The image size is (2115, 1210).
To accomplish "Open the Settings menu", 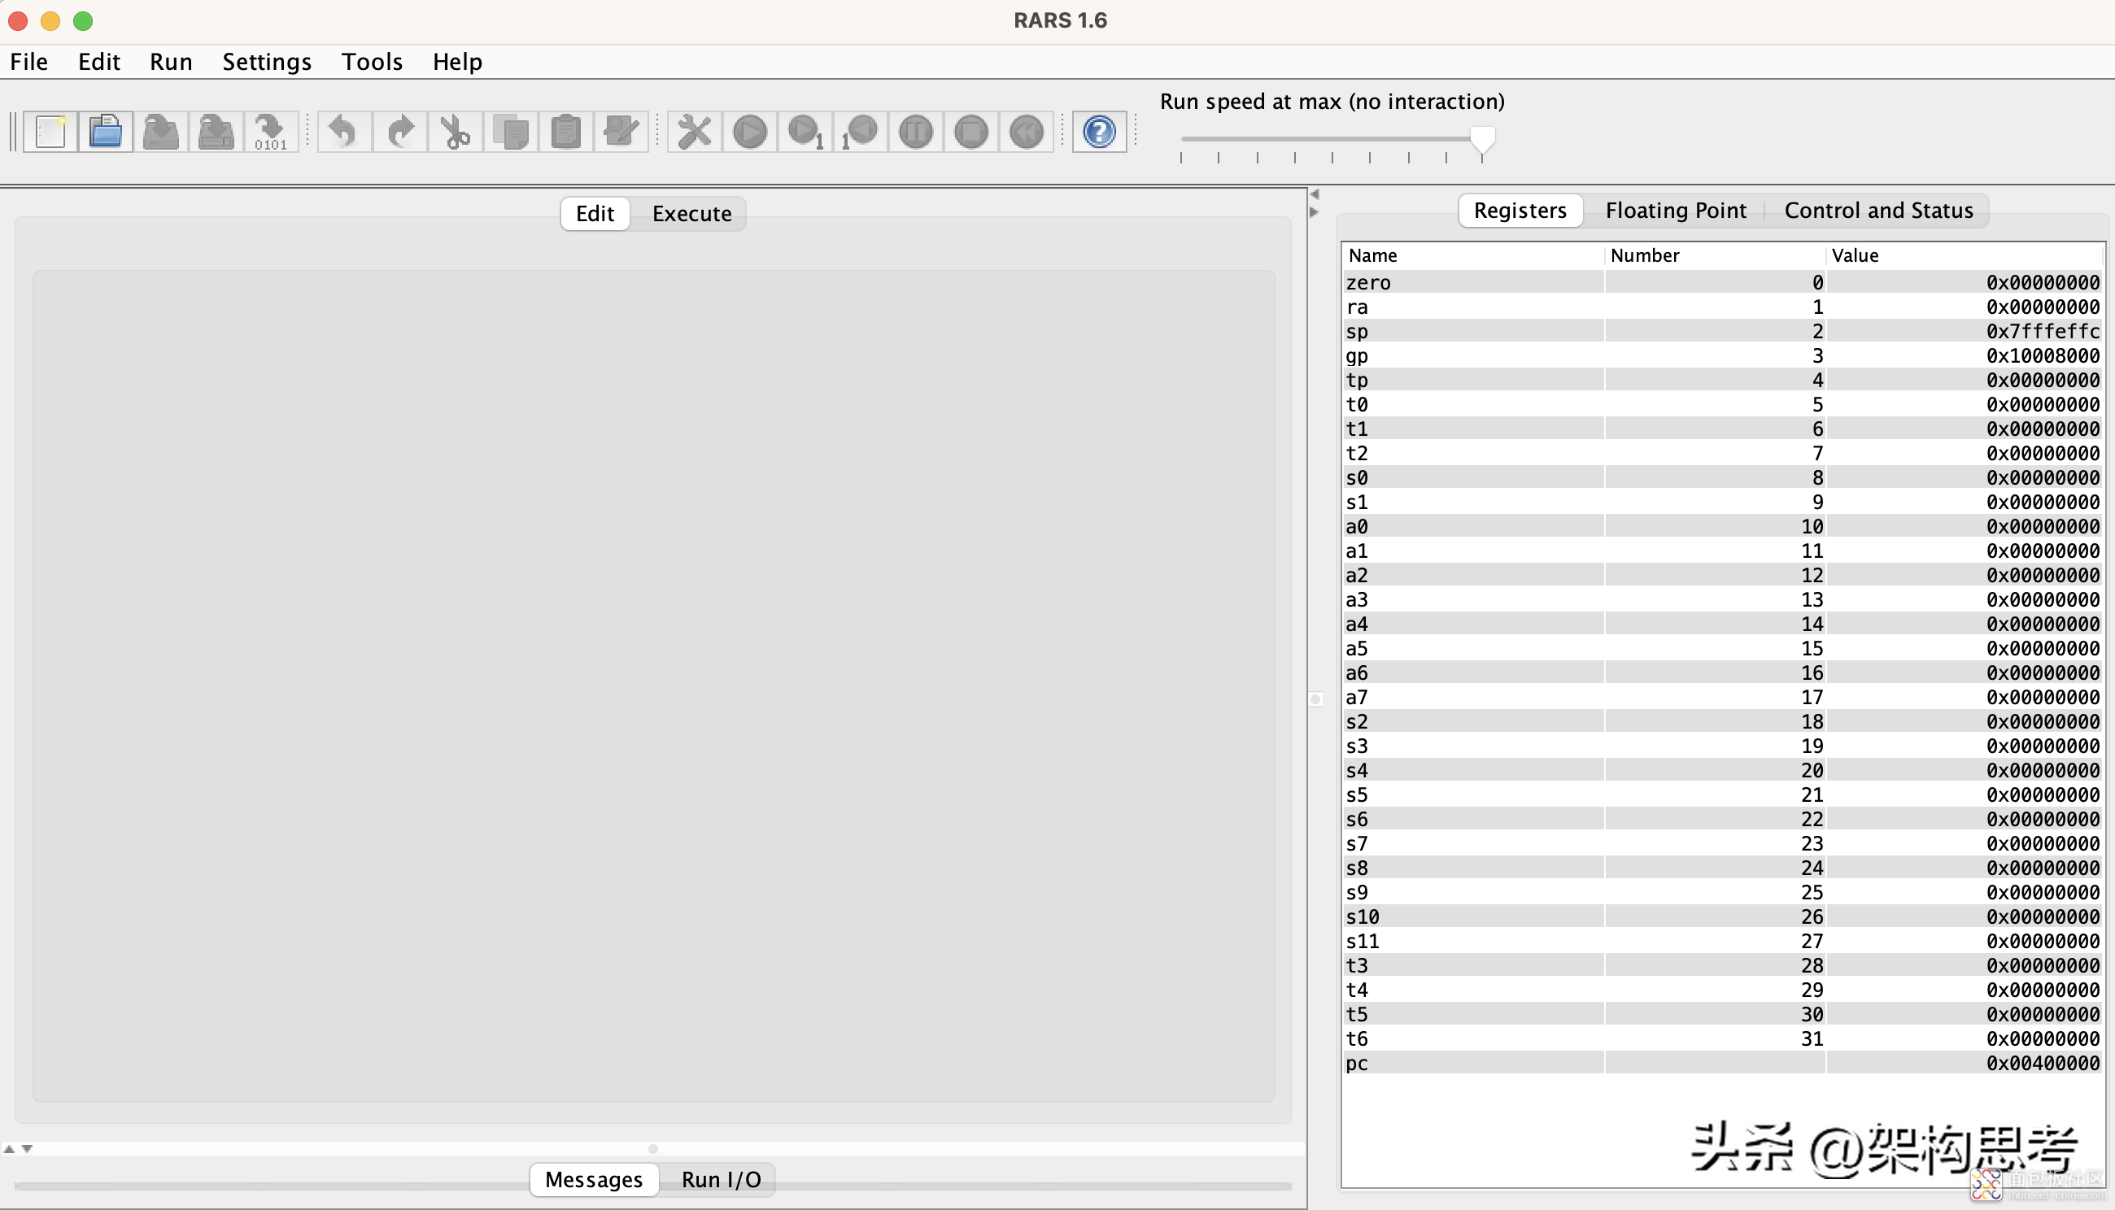I will (x=267, y=62).
